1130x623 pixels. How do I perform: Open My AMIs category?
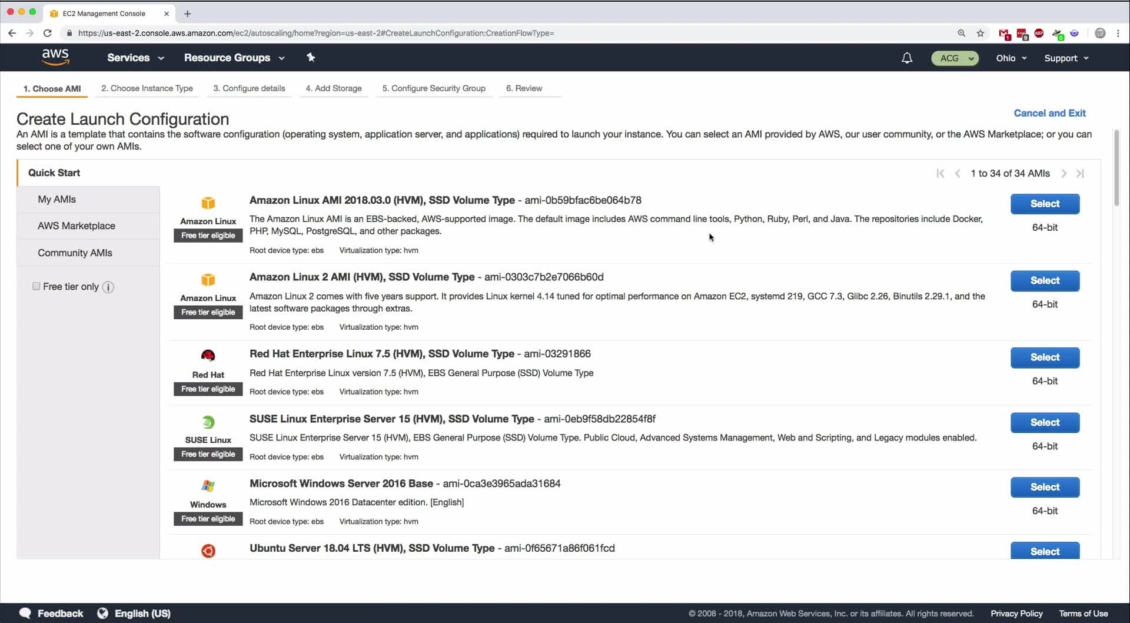(88, 200)
